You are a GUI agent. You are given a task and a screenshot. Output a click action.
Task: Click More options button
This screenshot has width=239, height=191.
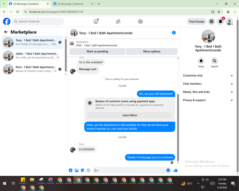coord(152,52)
